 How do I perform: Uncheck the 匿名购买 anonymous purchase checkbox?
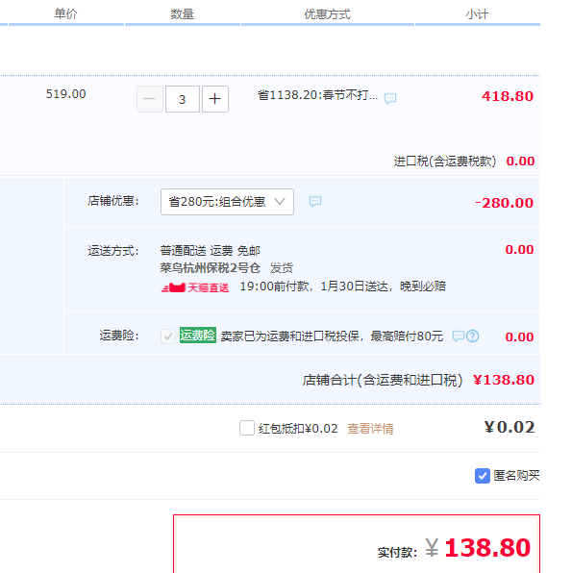tap(482, 476)
